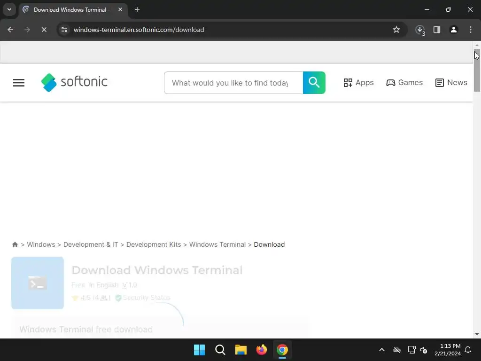This screenshot has width=481, height=361.
Task: Open the Apps section
Action: (x=358, y=83)
